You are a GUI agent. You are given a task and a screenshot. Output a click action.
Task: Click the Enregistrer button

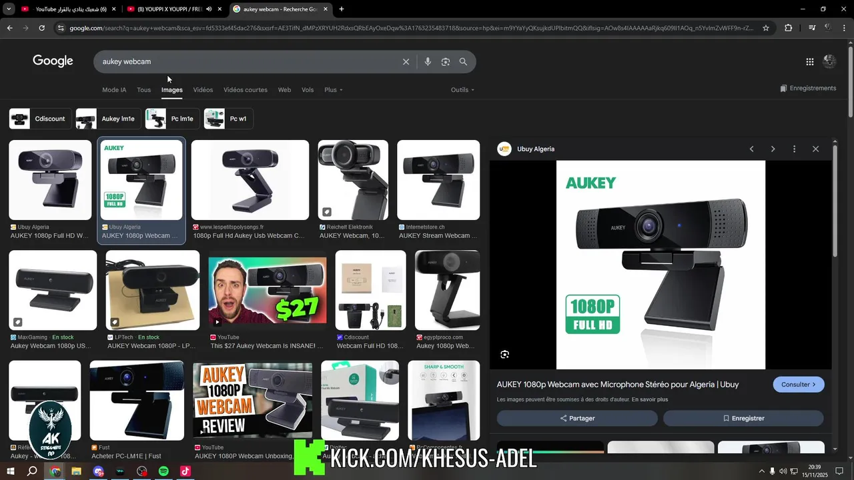(x=743, y=418)
